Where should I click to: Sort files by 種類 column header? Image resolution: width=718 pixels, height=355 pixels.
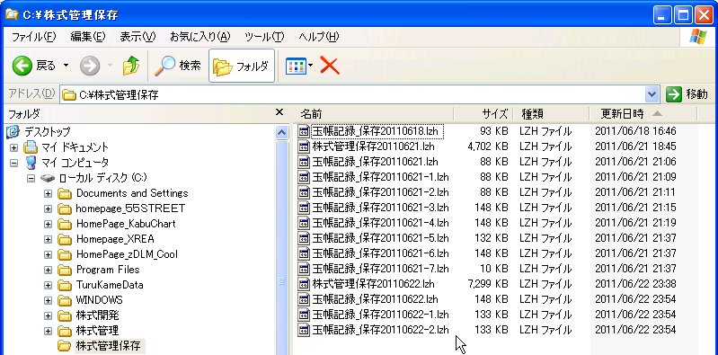[x=551, y=113]
